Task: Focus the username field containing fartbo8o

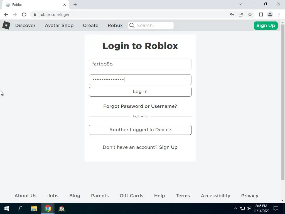Action: pyautogui.click(x=140, y=64)
